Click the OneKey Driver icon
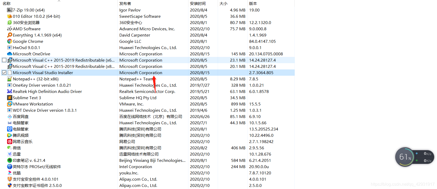437x189 pixels. [10, 85]
